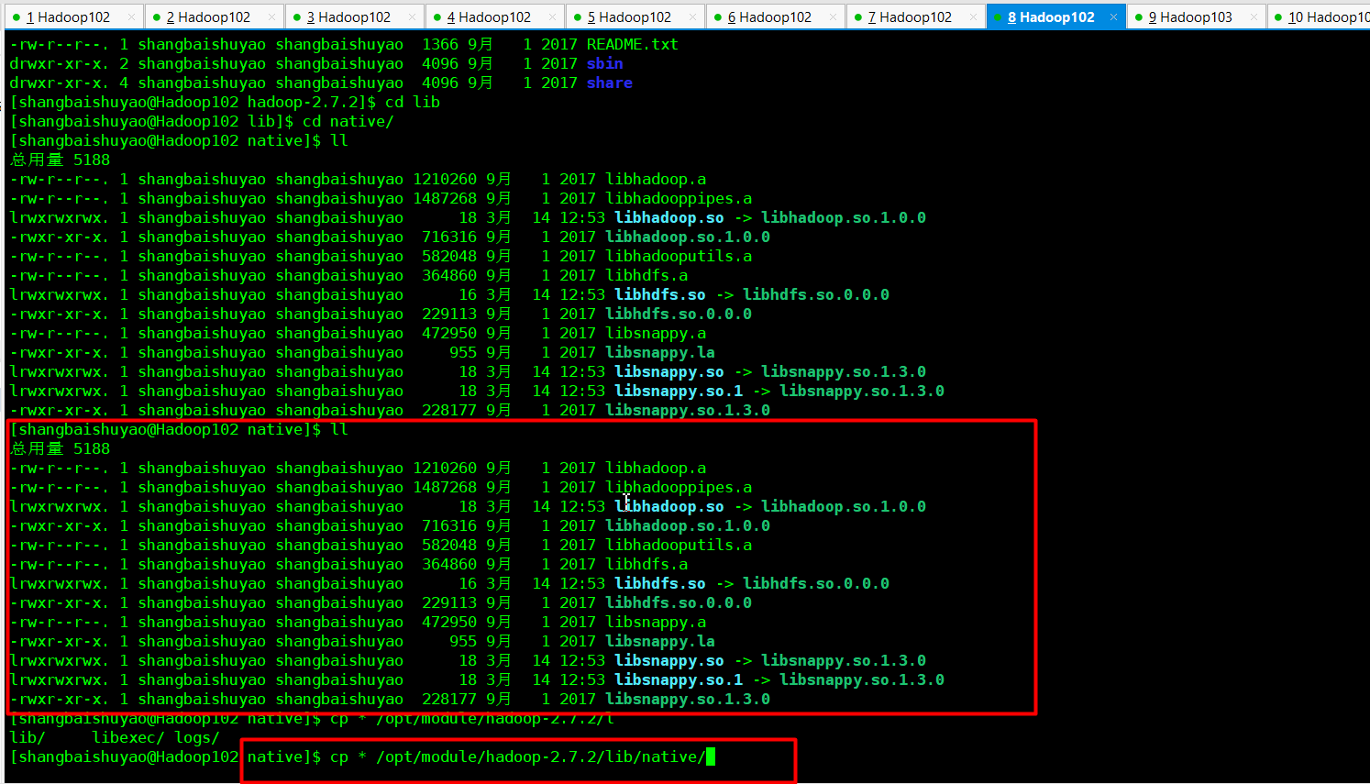Close the 3 Hadoop102 tab

[412, 17]
